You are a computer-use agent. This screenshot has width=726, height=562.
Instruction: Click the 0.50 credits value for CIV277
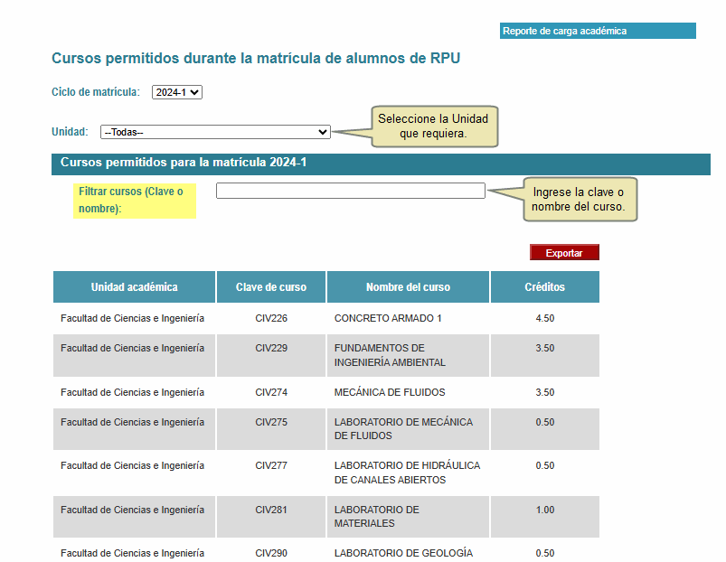click(545, 465)
